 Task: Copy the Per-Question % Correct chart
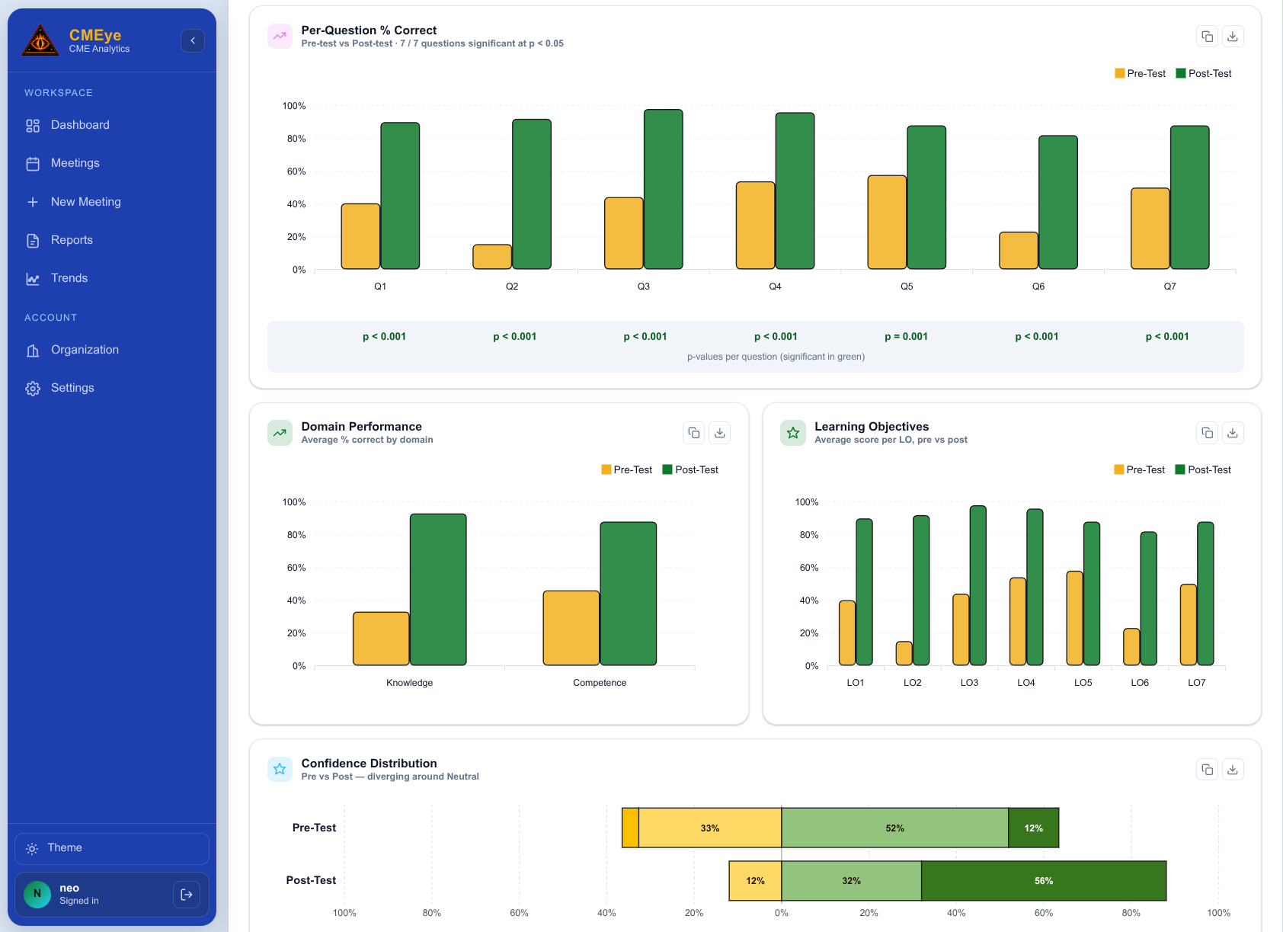pyautogui.click(x=1207, y=37)
